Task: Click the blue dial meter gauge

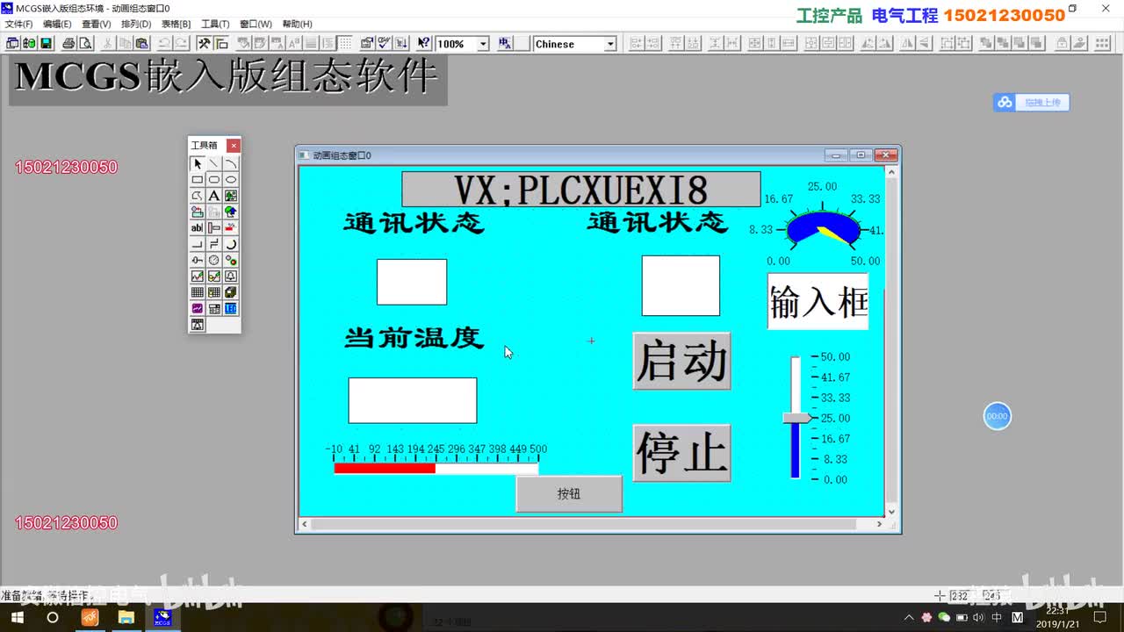Action: point(823,227)
